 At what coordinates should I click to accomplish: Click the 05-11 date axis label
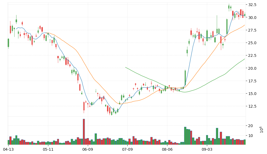click(x=48, y=149)
